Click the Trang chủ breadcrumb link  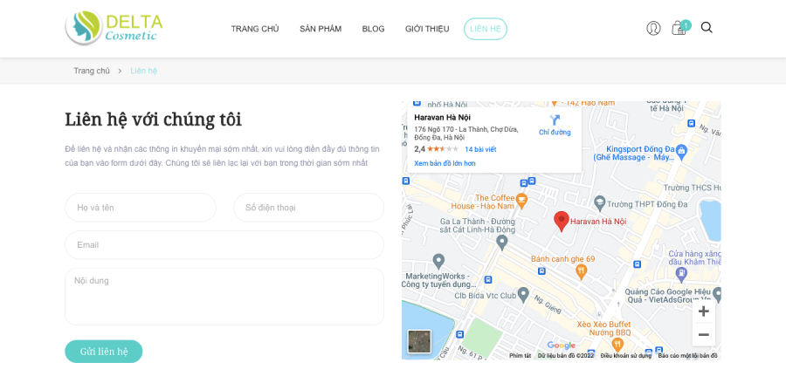tap(91, 71)
